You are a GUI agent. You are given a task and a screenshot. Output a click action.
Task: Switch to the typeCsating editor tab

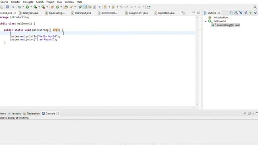pyautogui.click(x=55, y=13)
